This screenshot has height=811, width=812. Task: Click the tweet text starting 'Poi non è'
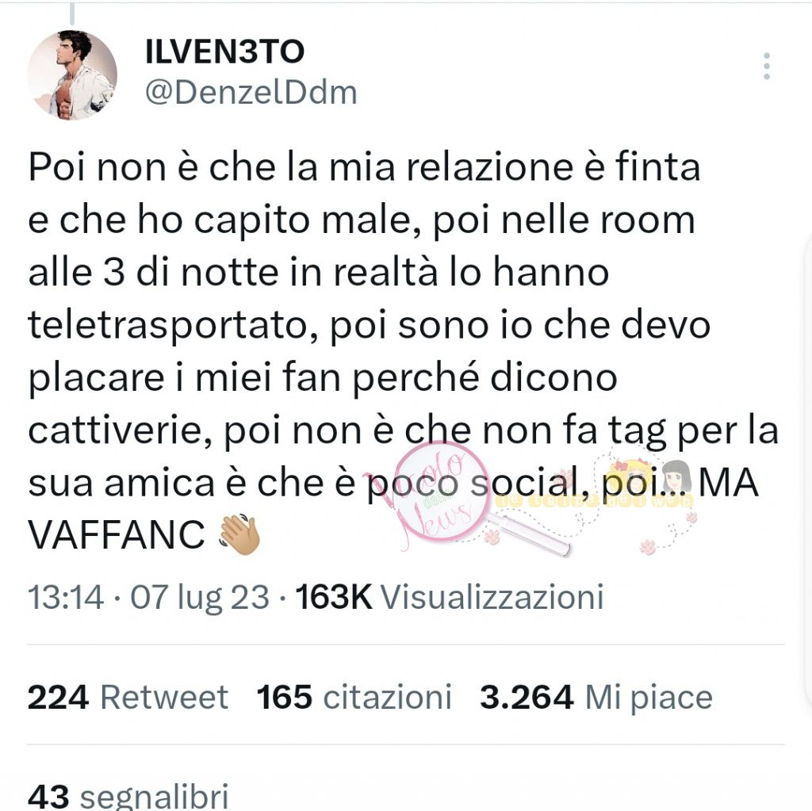point(403,351)
